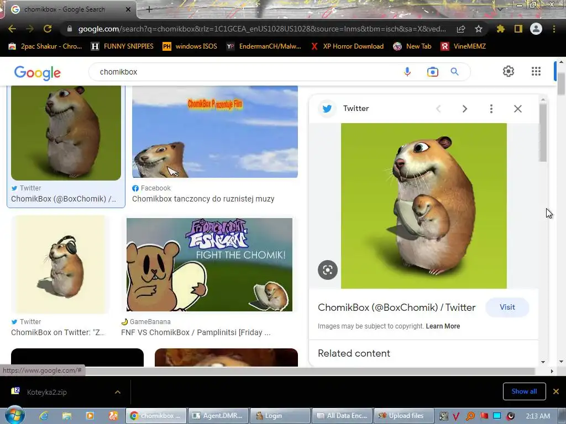Select the chomikbox Google Search tab

65,9
